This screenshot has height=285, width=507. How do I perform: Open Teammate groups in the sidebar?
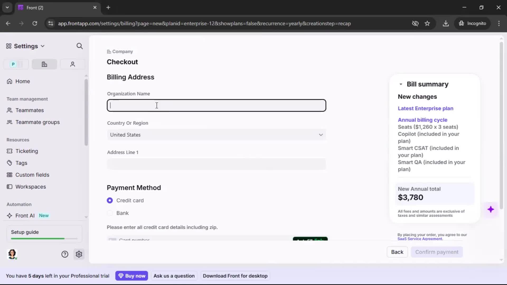coord(37,122)
